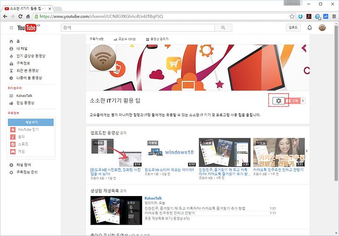
Task: Click the 업로드 upload button
Action: coord(293,27)
